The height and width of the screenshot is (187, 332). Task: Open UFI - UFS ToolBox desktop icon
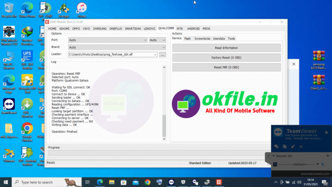tap(27, 60)
